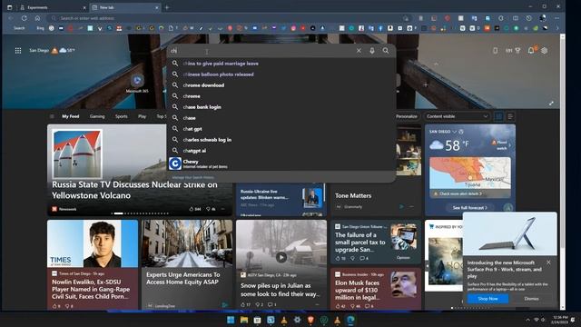Switch to the Gaming feed tab

97,116
